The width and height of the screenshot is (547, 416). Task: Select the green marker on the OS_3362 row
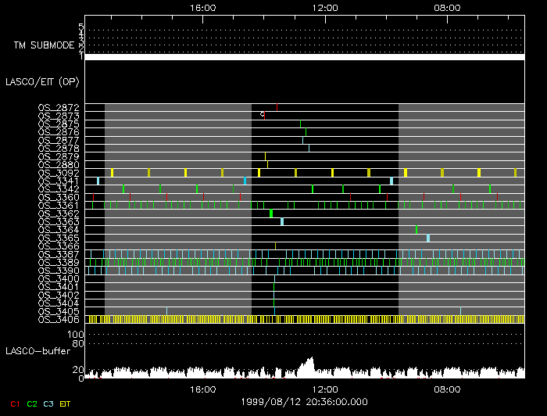[271, 213]
